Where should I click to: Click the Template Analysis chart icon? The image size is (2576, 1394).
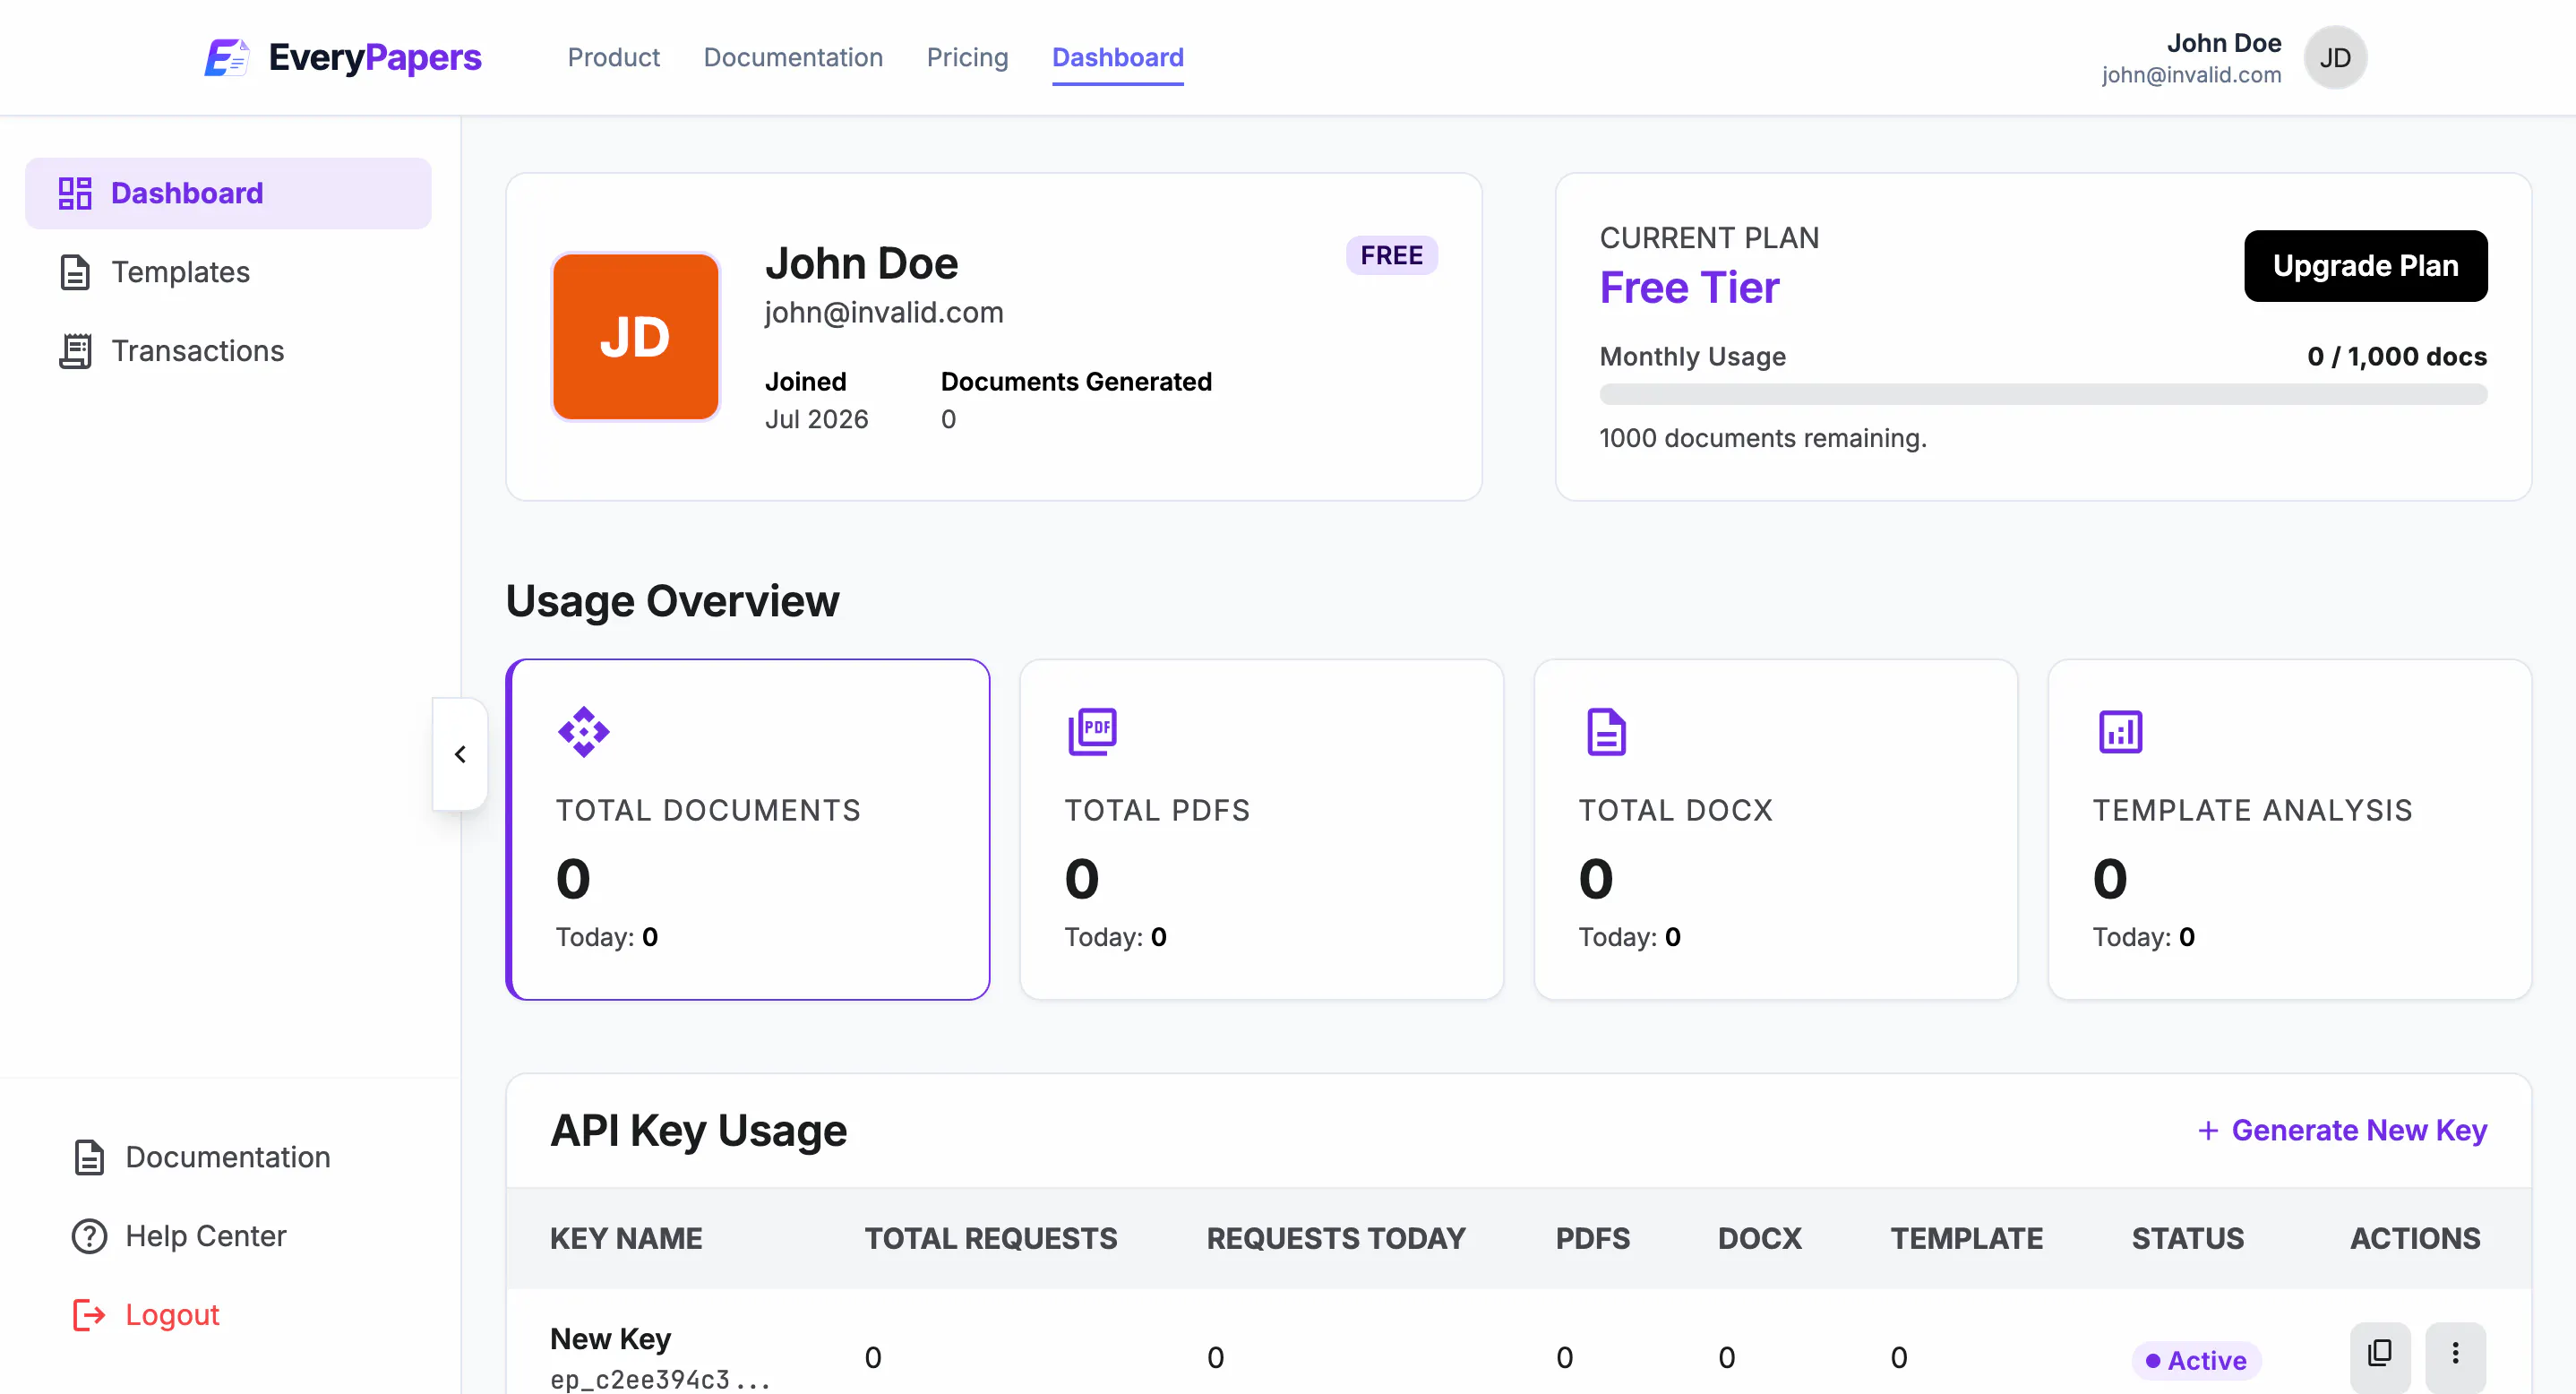pyautogui.click(x=2120, y=732)
